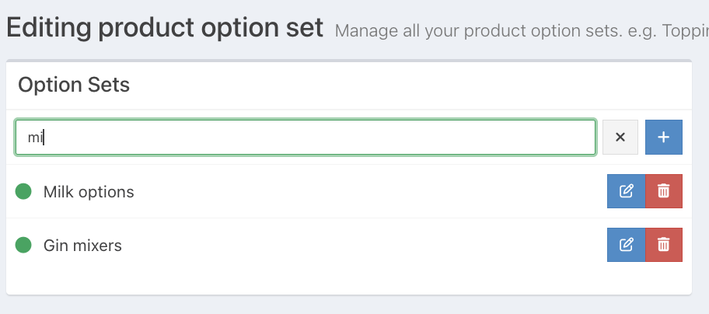Edit the Gin mixers option set

626,245
